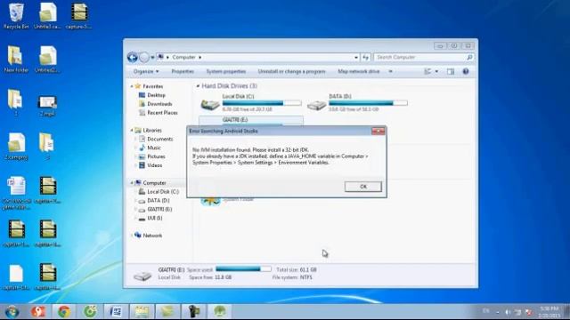570x320 pixels.
Task: Click the GIAITRI (E:) drive tile in content area
Action: point(251,121)
